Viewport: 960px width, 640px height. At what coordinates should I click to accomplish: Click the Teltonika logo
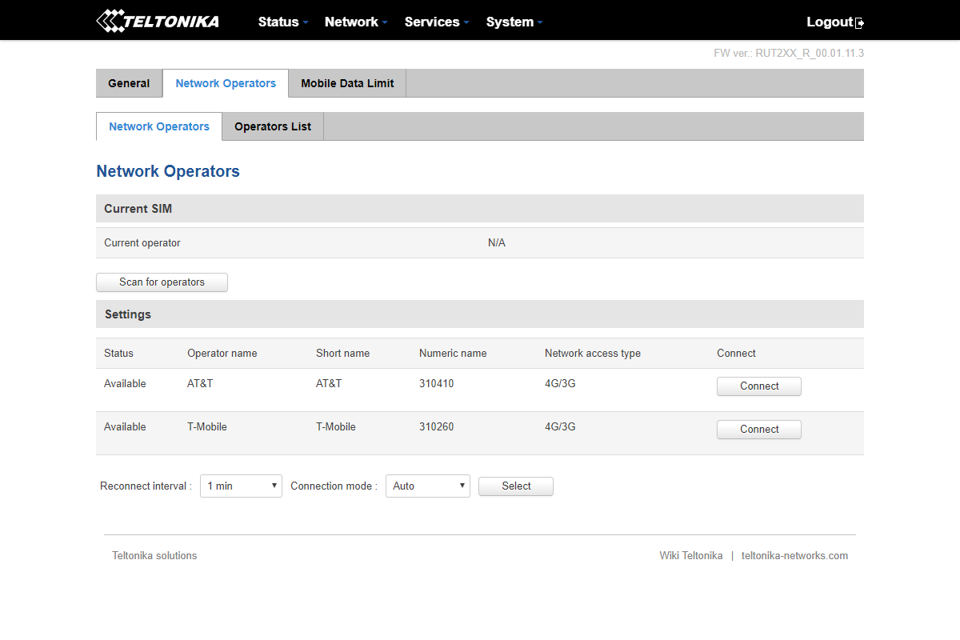click(158, 21)
